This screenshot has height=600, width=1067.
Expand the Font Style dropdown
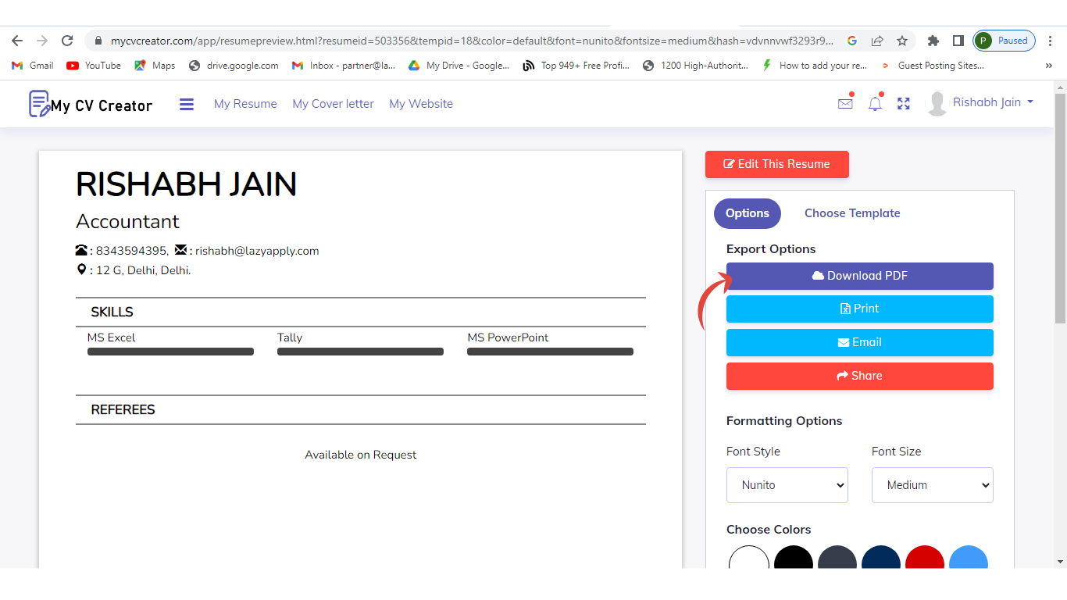coord(787,485)
